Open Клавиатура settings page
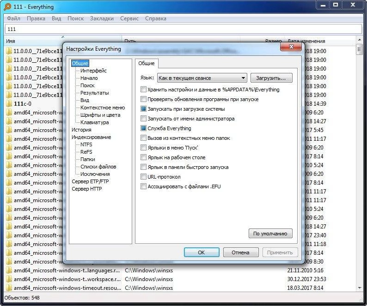The width and height of the screenshot is (367, 306). tap(95, 122)
